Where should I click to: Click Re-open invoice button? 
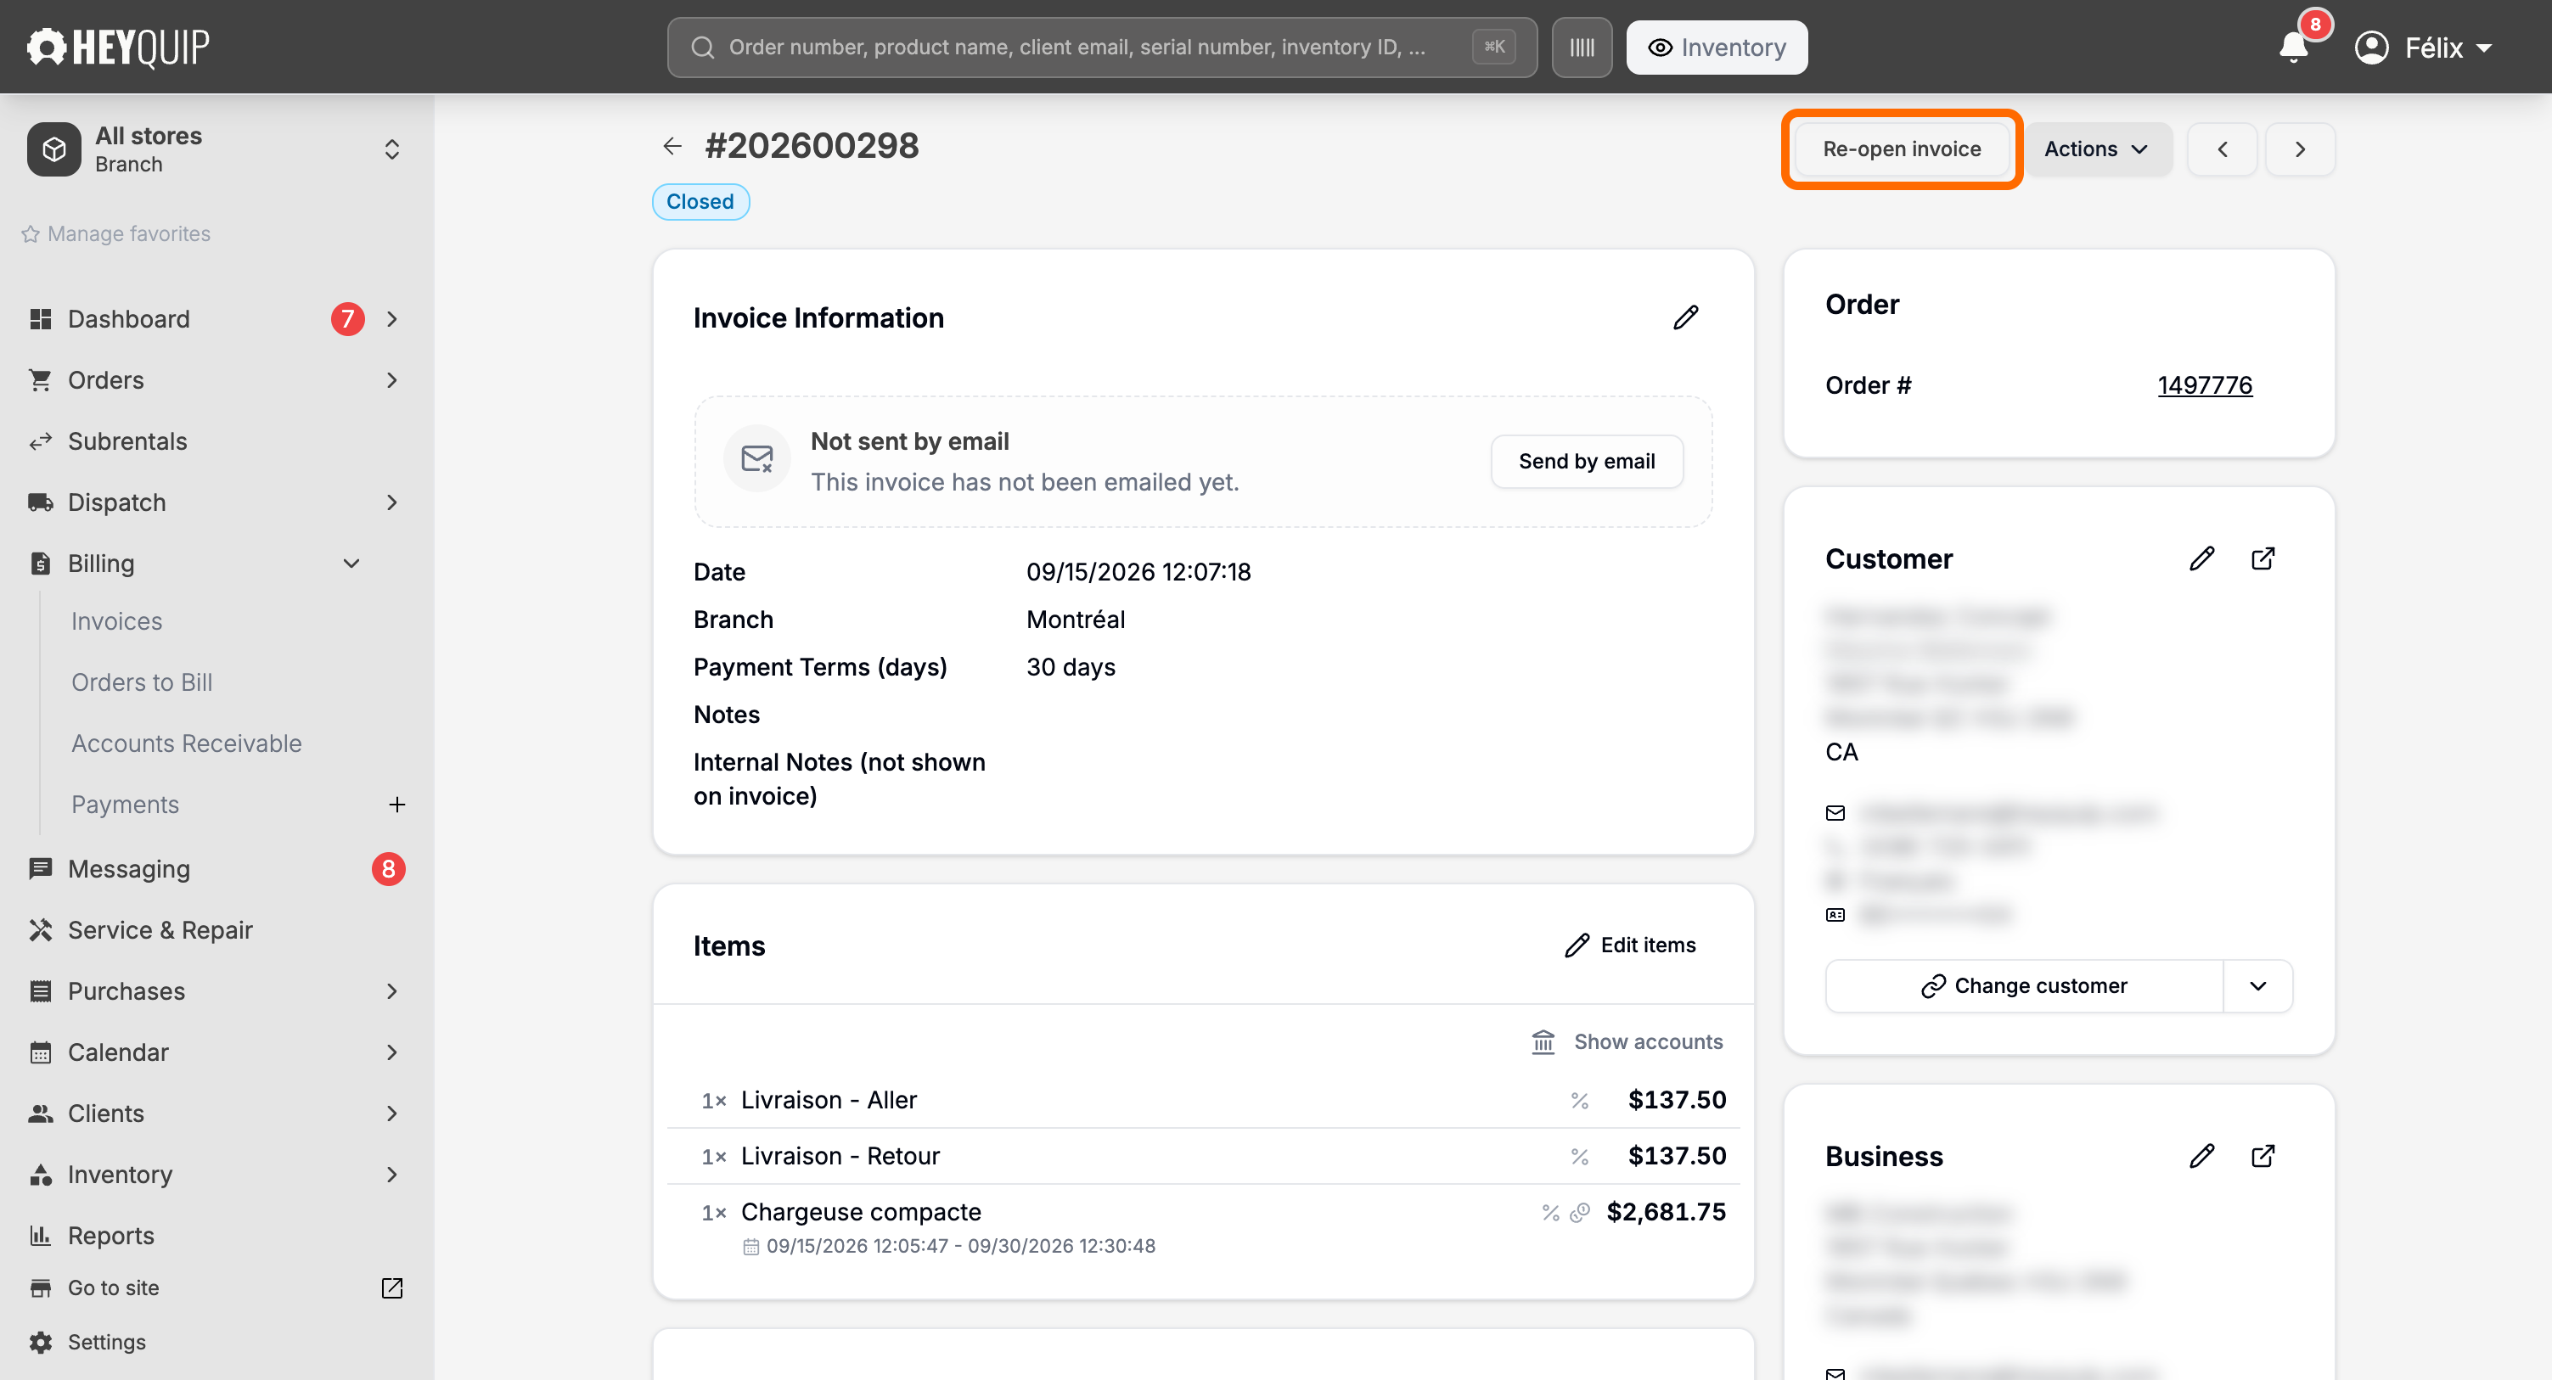pos(1902,149)
